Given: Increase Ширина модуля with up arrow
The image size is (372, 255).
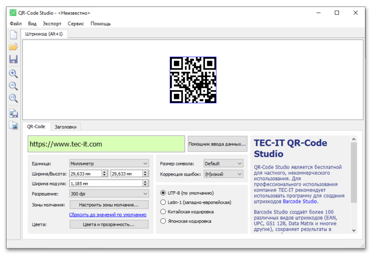Looking at the screenshot, I should pos(146,182).
